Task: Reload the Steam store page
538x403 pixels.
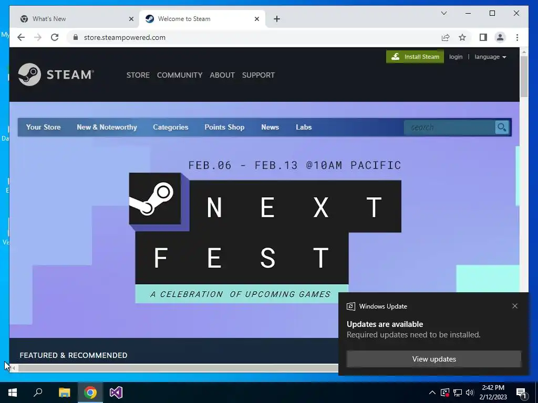Action: coord(55,37)
